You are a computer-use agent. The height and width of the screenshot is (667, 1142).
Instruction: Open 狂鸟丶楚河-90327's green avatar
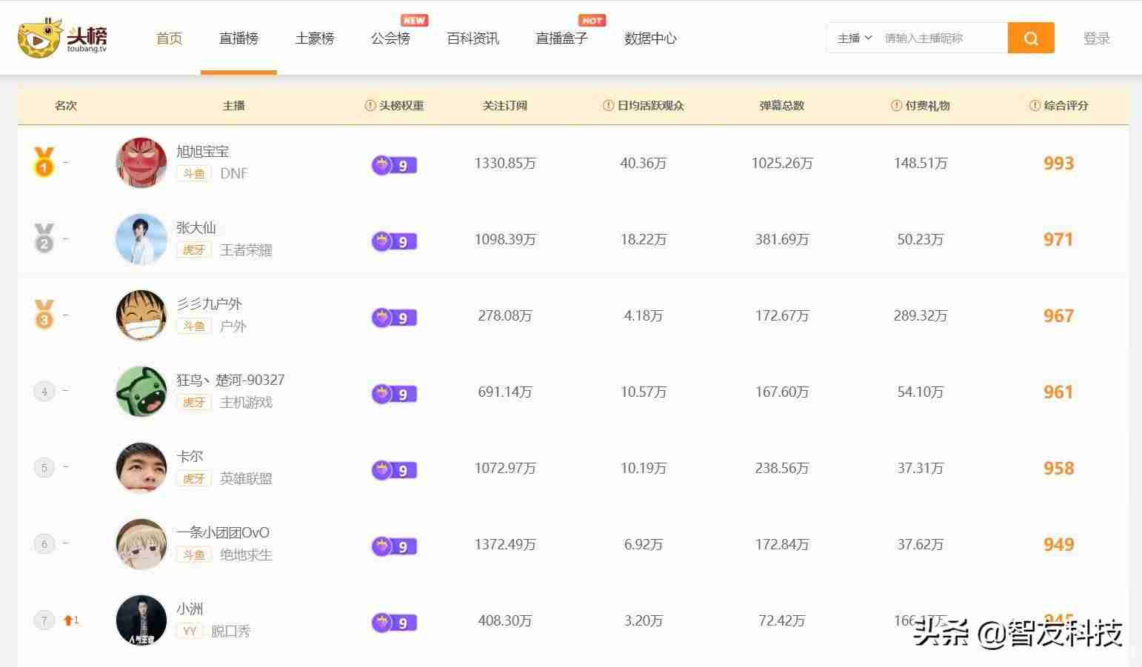tap(141, 392)
